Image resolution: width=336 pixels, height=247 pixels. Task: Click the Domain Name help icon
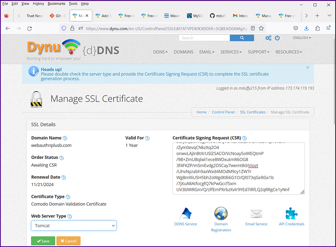(x=65, y=138)
